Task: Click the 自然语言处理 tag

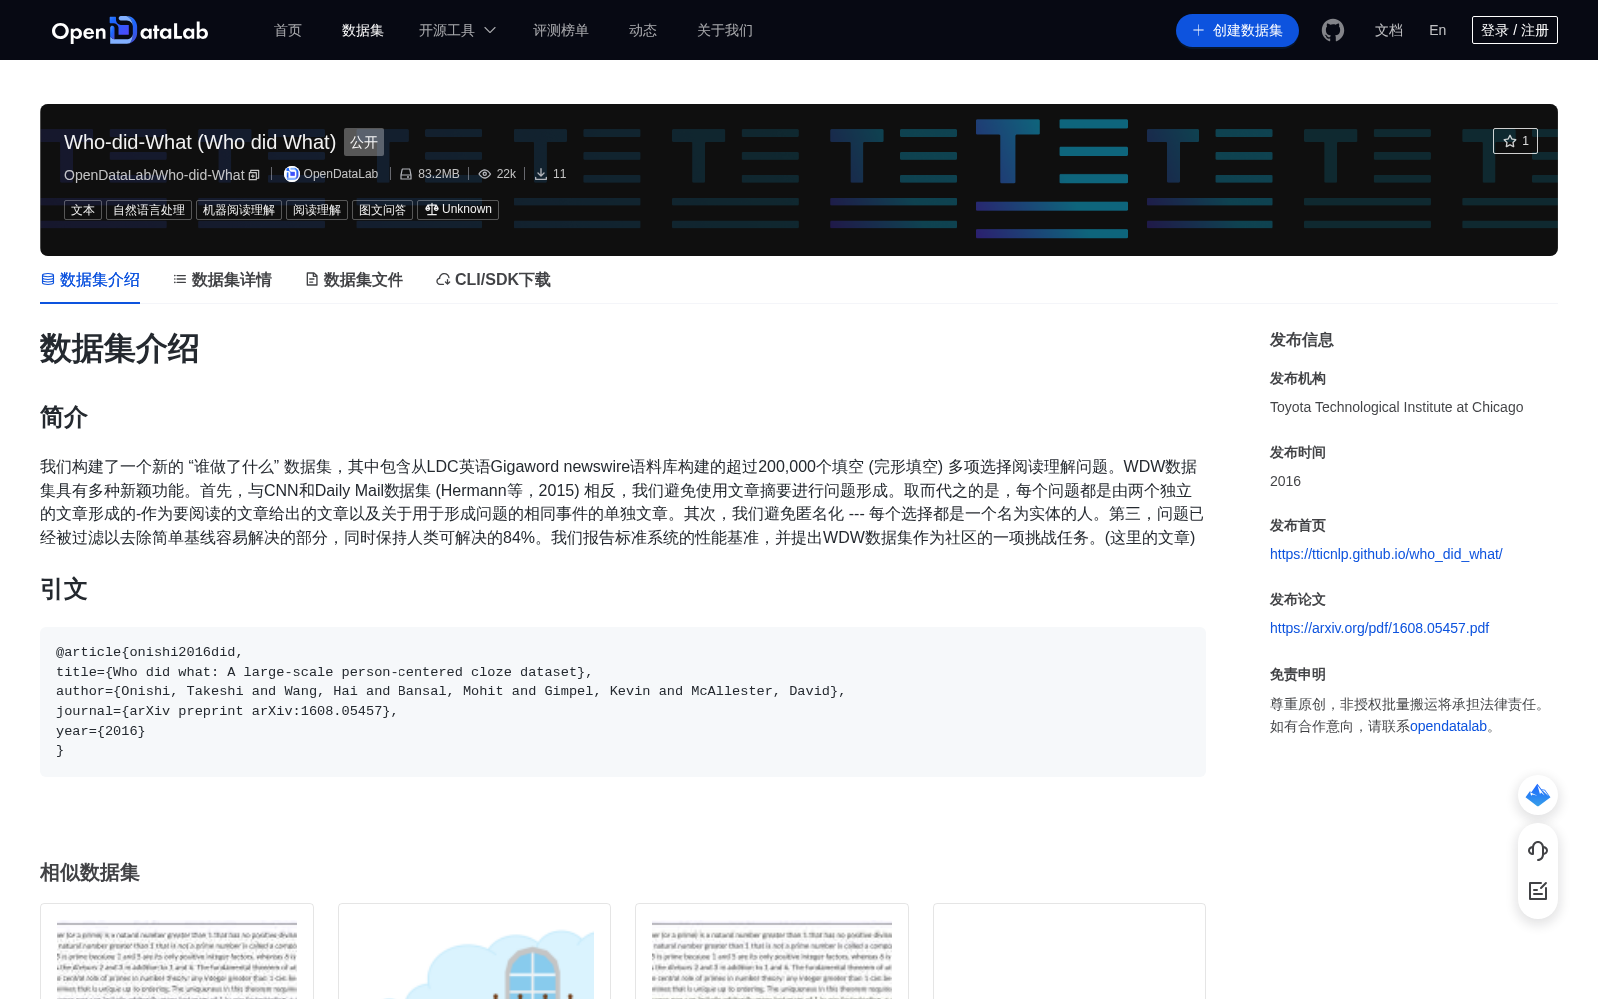Action: tap(149, 210)
